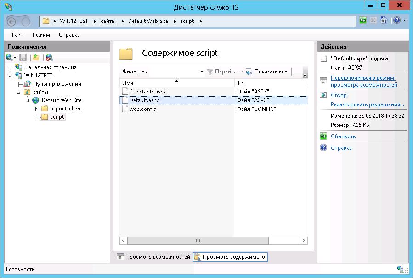Switch to Просмотр возможностей tab

pyautogui.click(x=153, y=257)
